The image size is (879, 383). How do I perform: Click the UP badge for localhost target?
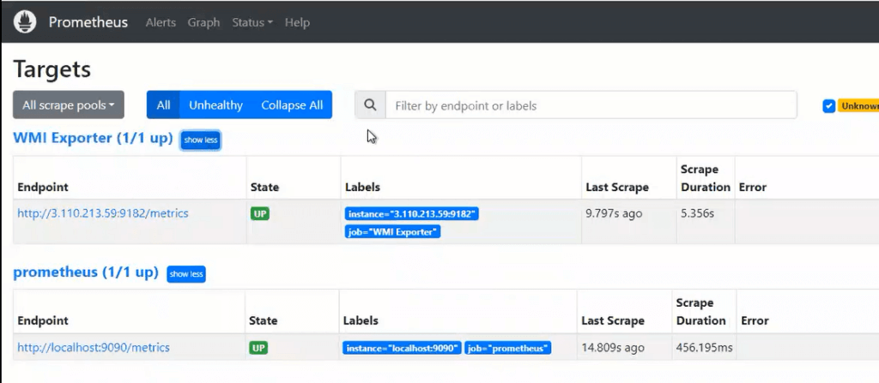tap(258, 348)
